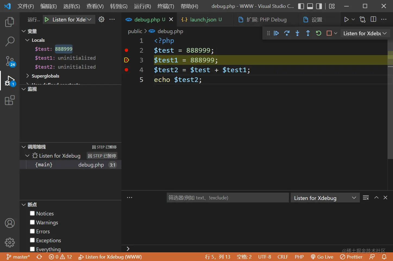Toggle breakpoint on line 4
Screen dimensions: 393x261
(126, 70)
